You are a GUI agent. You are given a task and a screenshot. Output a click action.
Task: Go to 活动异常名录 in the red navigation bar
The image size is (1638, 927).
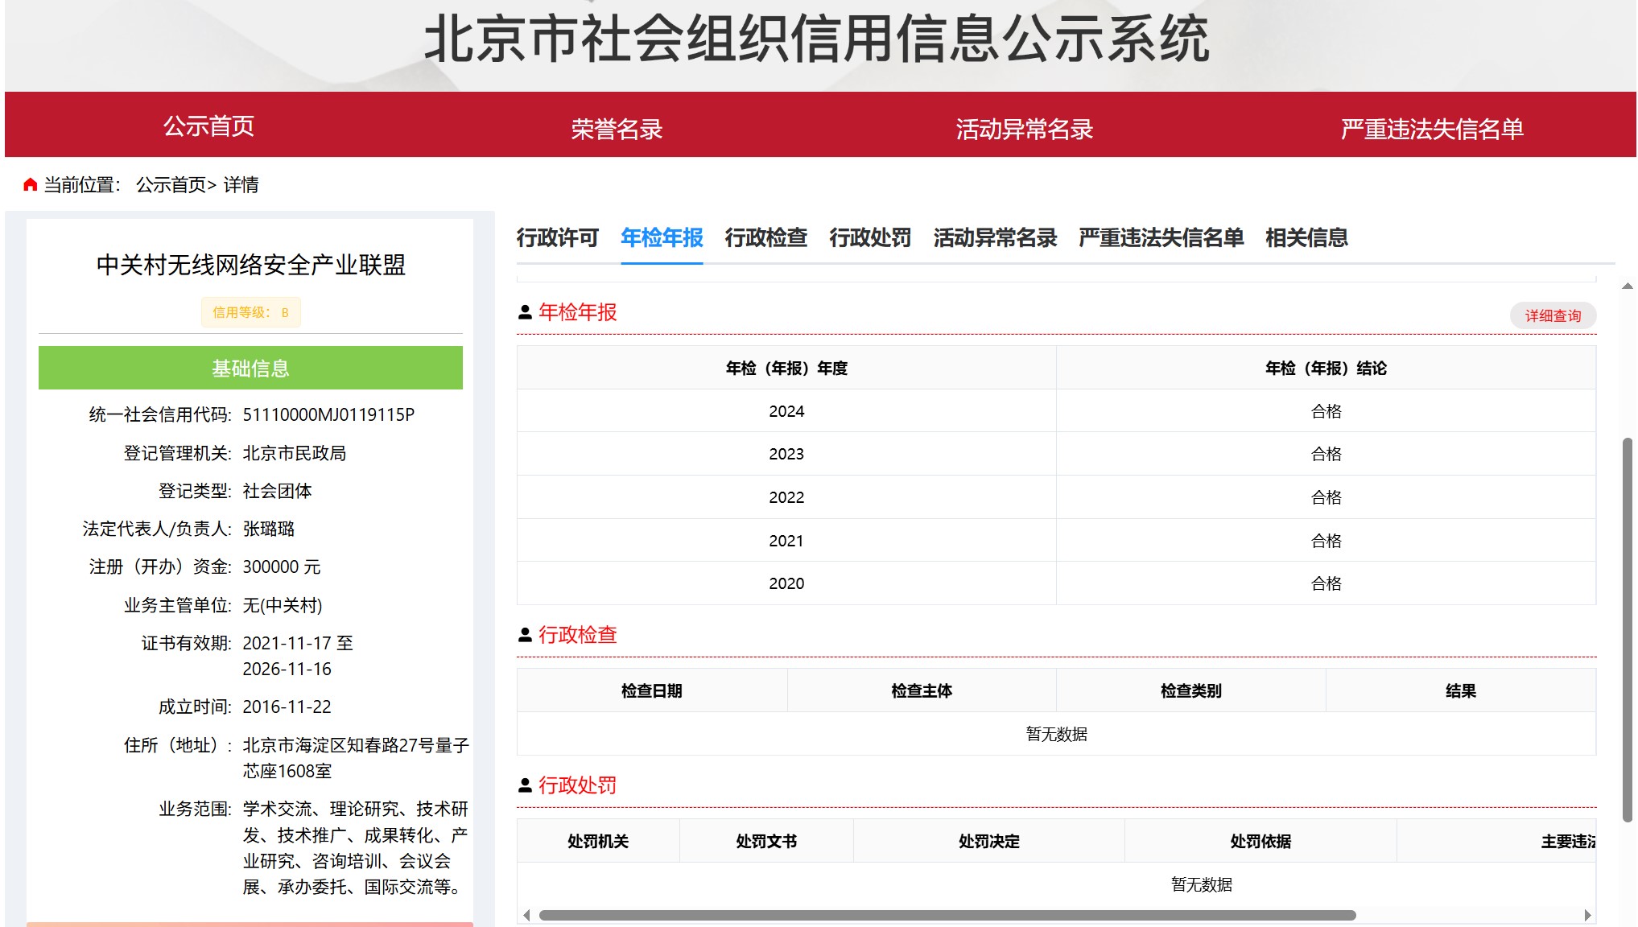[1025, 129]
